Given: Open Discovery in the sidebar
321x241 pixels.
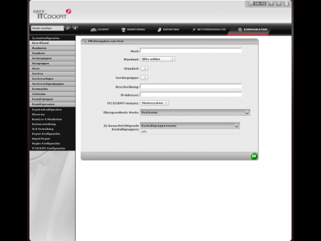Looking at the screenshot, I should (x=52, y=114).
